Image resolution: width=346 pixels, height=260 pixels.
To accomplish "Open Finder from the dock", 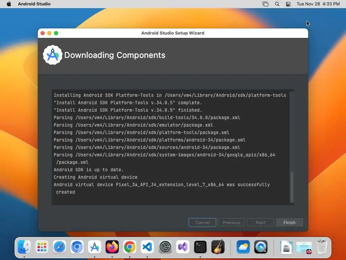I will pos(24,247).
